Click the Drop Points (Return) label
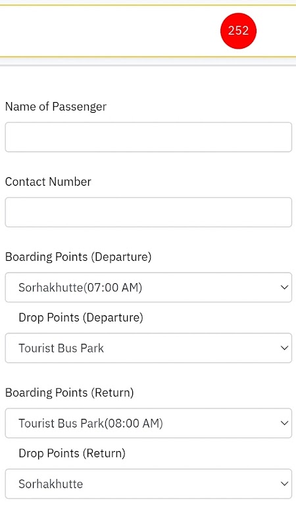This screenshot has height=527, width=296. 72,453
